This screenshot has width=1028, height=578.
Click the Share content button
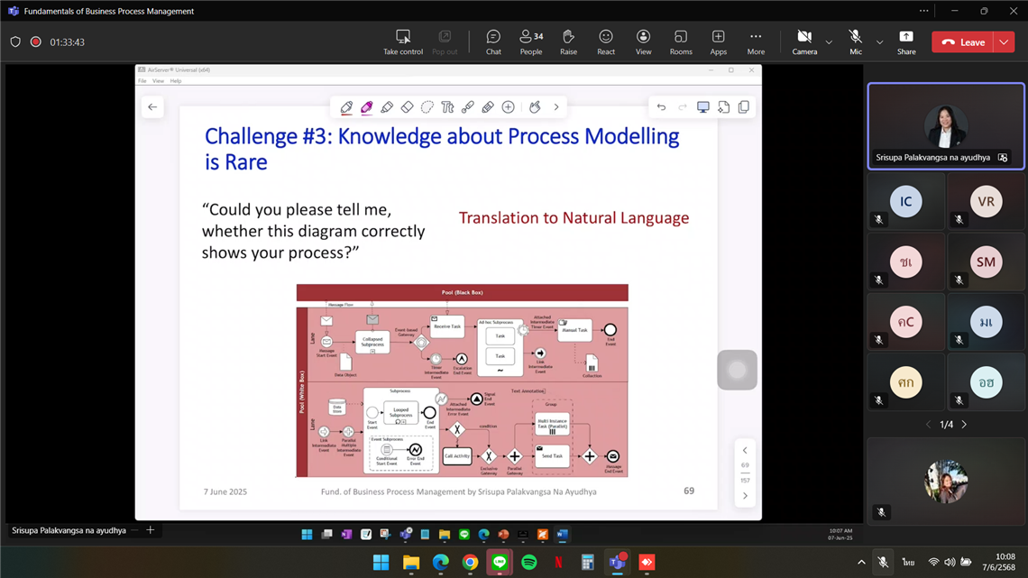[x=906, y=41]
